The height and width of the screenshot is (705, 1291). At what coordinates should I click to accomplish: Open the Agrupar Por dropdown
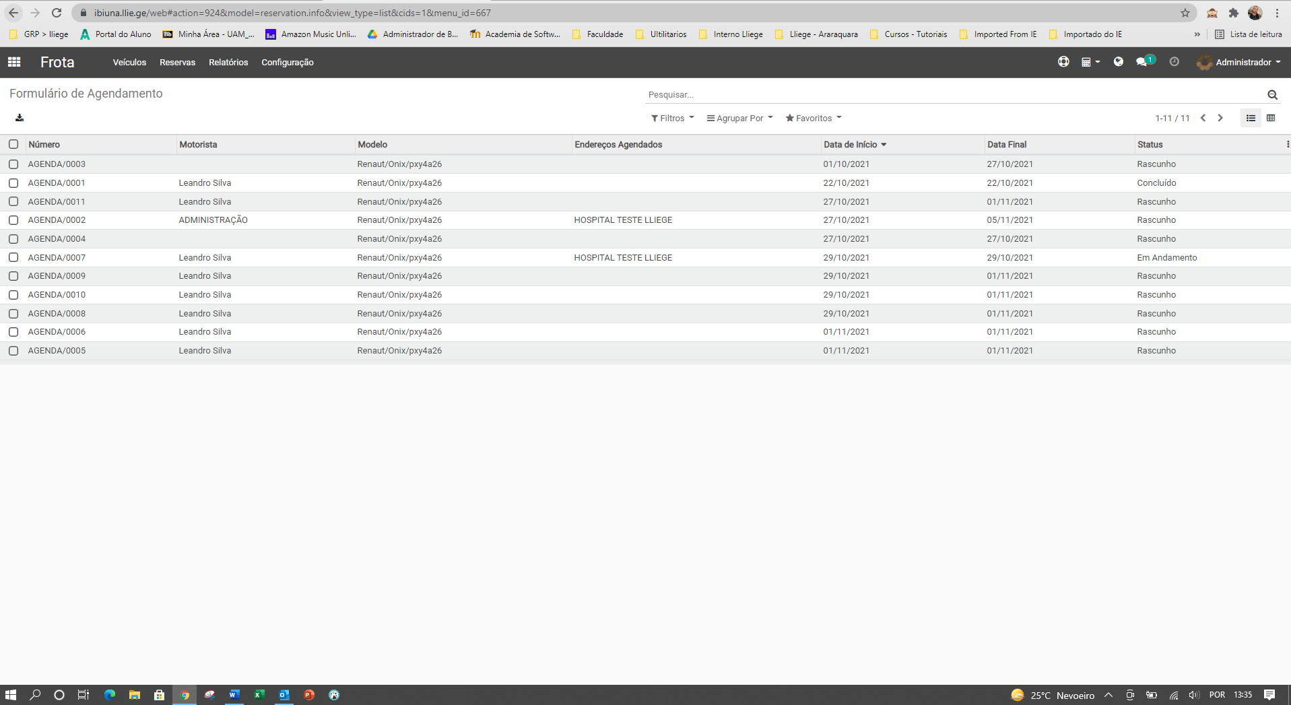point(739,118)
